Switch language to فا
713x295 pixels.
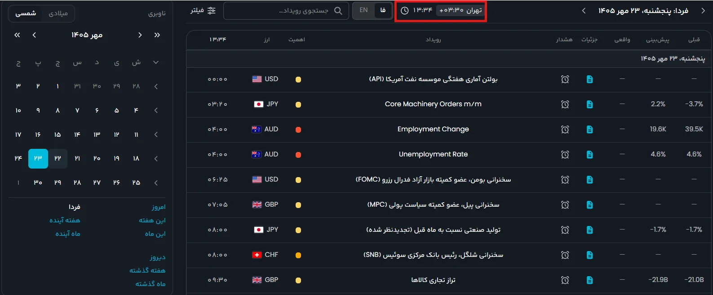click(x=383, y=10)
